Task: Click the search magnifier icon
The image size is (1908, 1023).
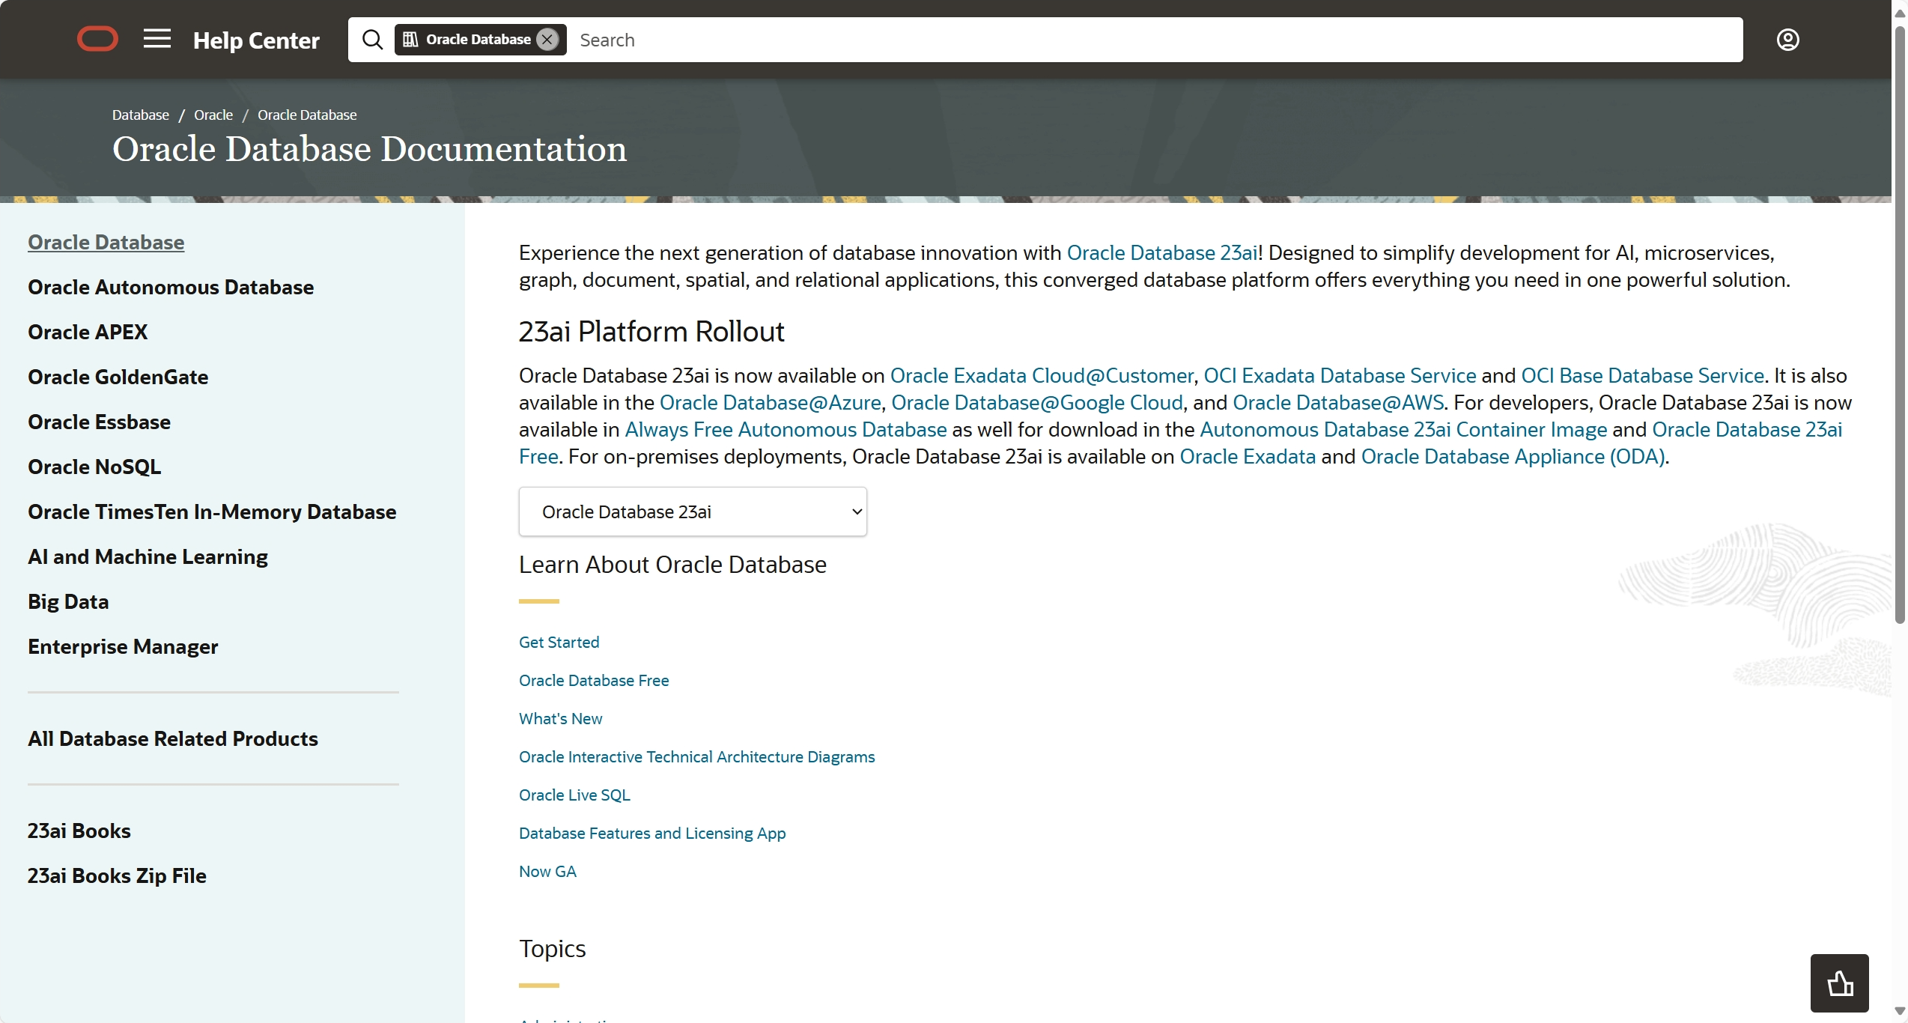Action: pos(372,40)
